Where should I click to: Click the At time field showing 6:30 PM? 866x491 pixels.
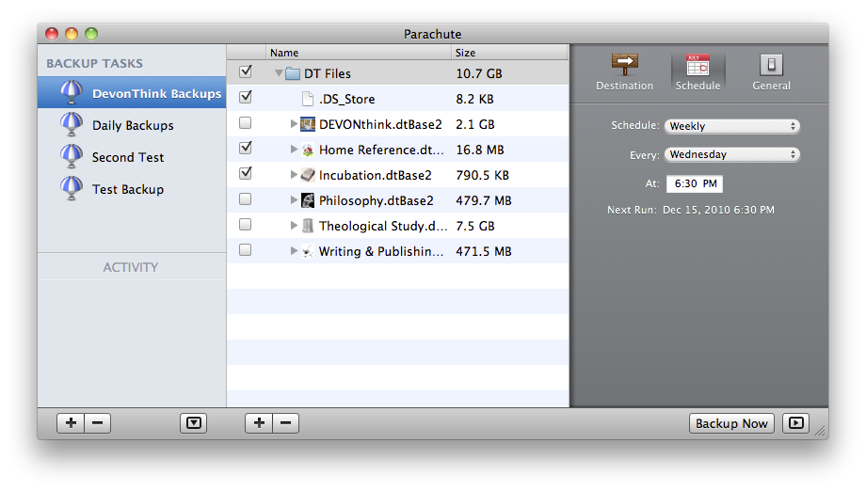tap(695, 183)
